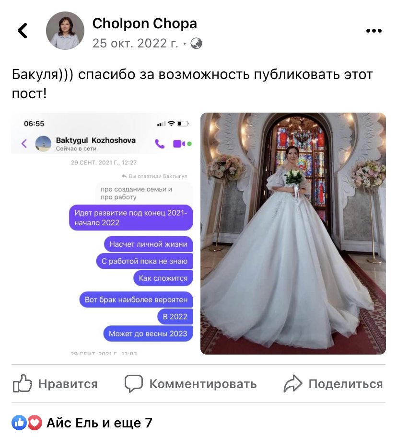Tap the purple video call icon in screenshot
This screenshot has height=437, width=397.
(179, 144)
